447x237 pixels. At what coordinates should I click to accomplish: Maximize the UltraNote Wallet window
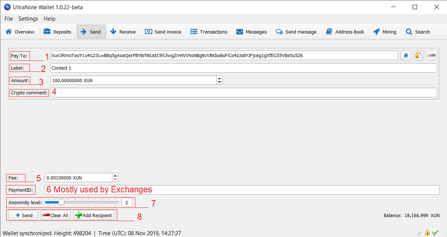(x=415, y=7)
